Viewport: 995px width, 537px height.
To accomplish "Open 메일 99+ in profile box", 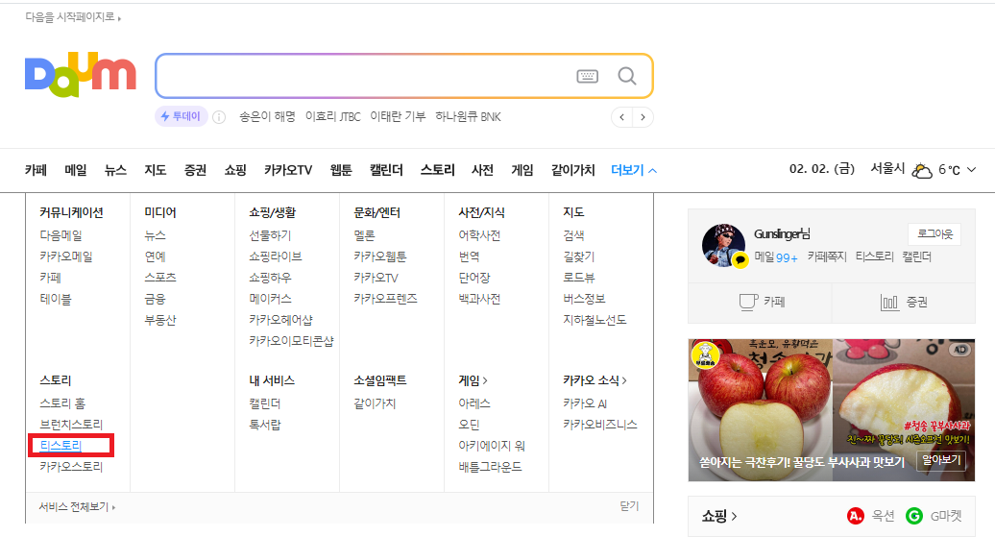I will [775, 256].
